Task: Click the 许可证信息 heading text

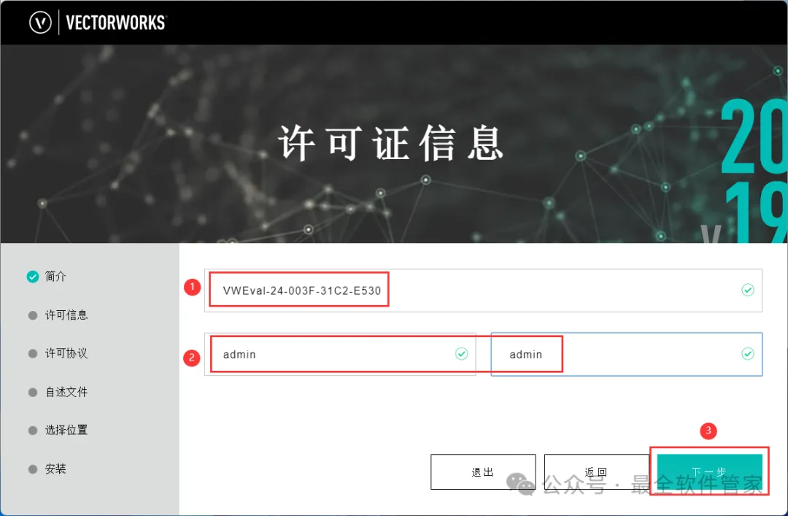Action: pos(391,143)
